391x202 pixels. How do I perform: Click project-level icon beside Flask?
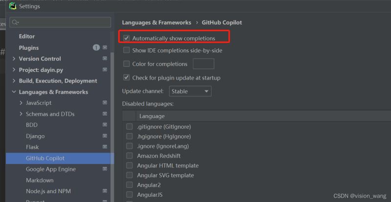click(105, 147)
